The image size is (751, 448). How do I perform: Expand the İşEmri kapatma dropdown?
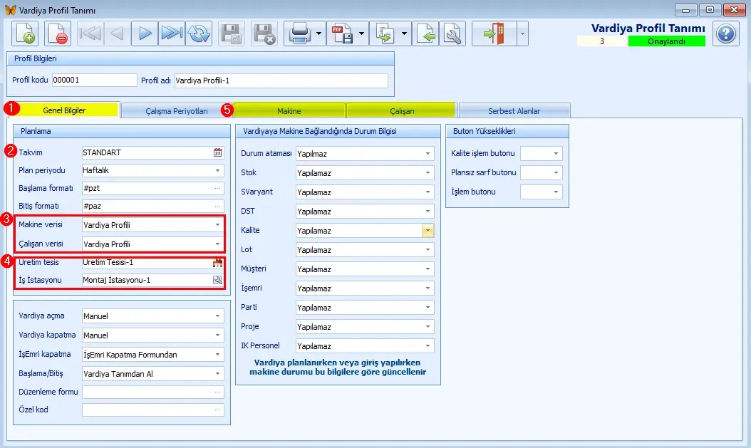tap(218, 355)
